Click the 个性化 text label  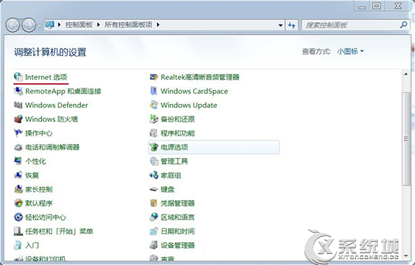click(x=35, y=161)
